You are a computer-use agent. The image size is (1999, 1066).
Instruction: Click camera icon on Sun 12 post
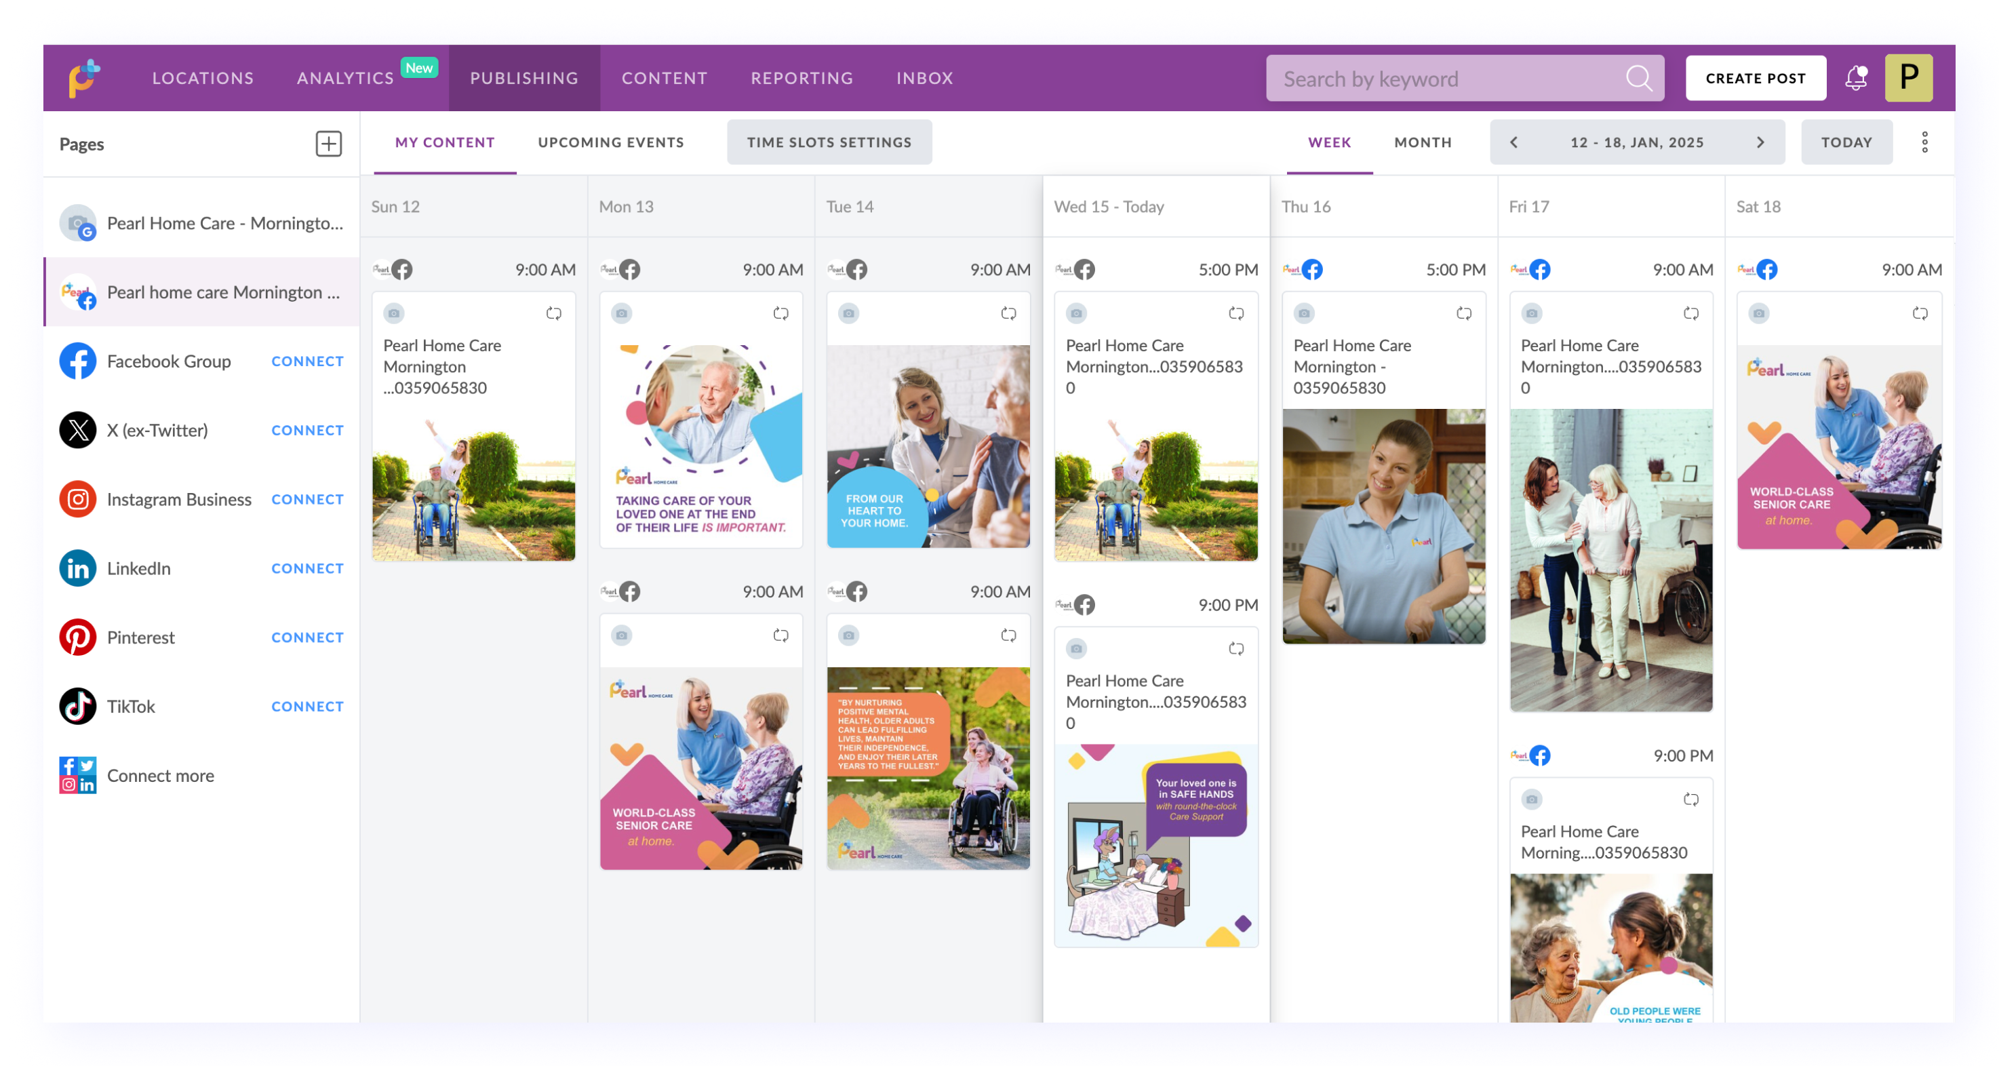[394, 313]
